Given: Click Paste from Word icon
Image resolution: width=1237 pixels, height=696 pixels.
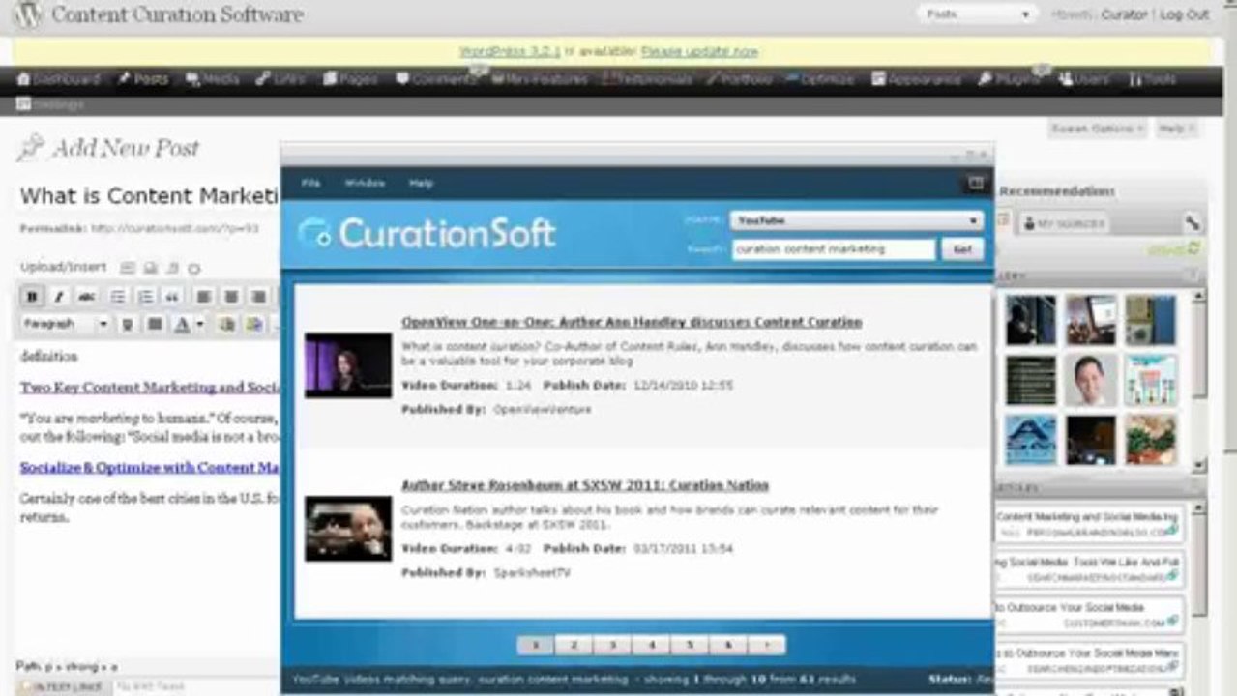Looking at the screenshot, I should (x=254, y=324).
